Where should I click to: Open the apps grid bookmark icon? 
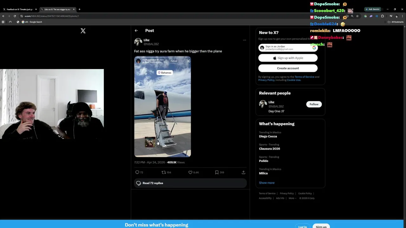tap(3, 22)
